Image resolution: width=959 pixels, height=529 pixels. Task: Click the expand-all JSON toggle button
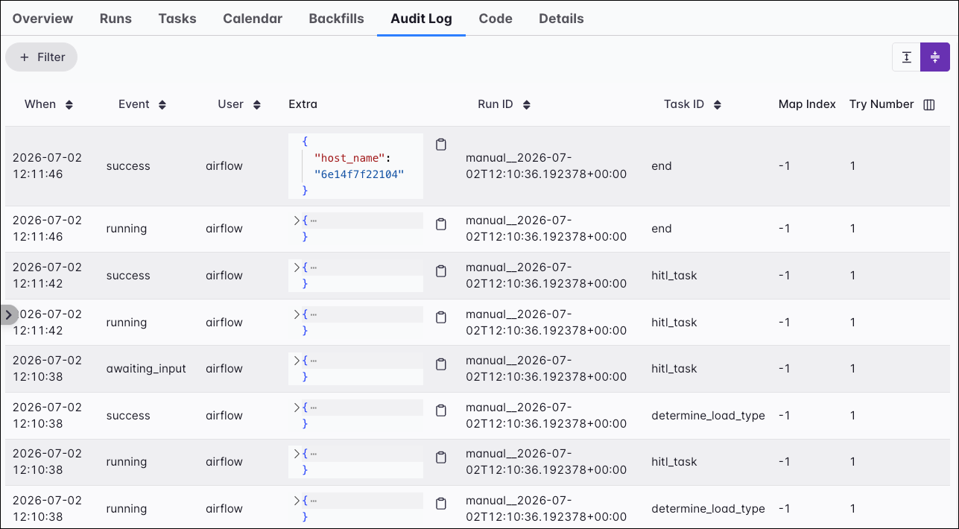coord(906,57)
